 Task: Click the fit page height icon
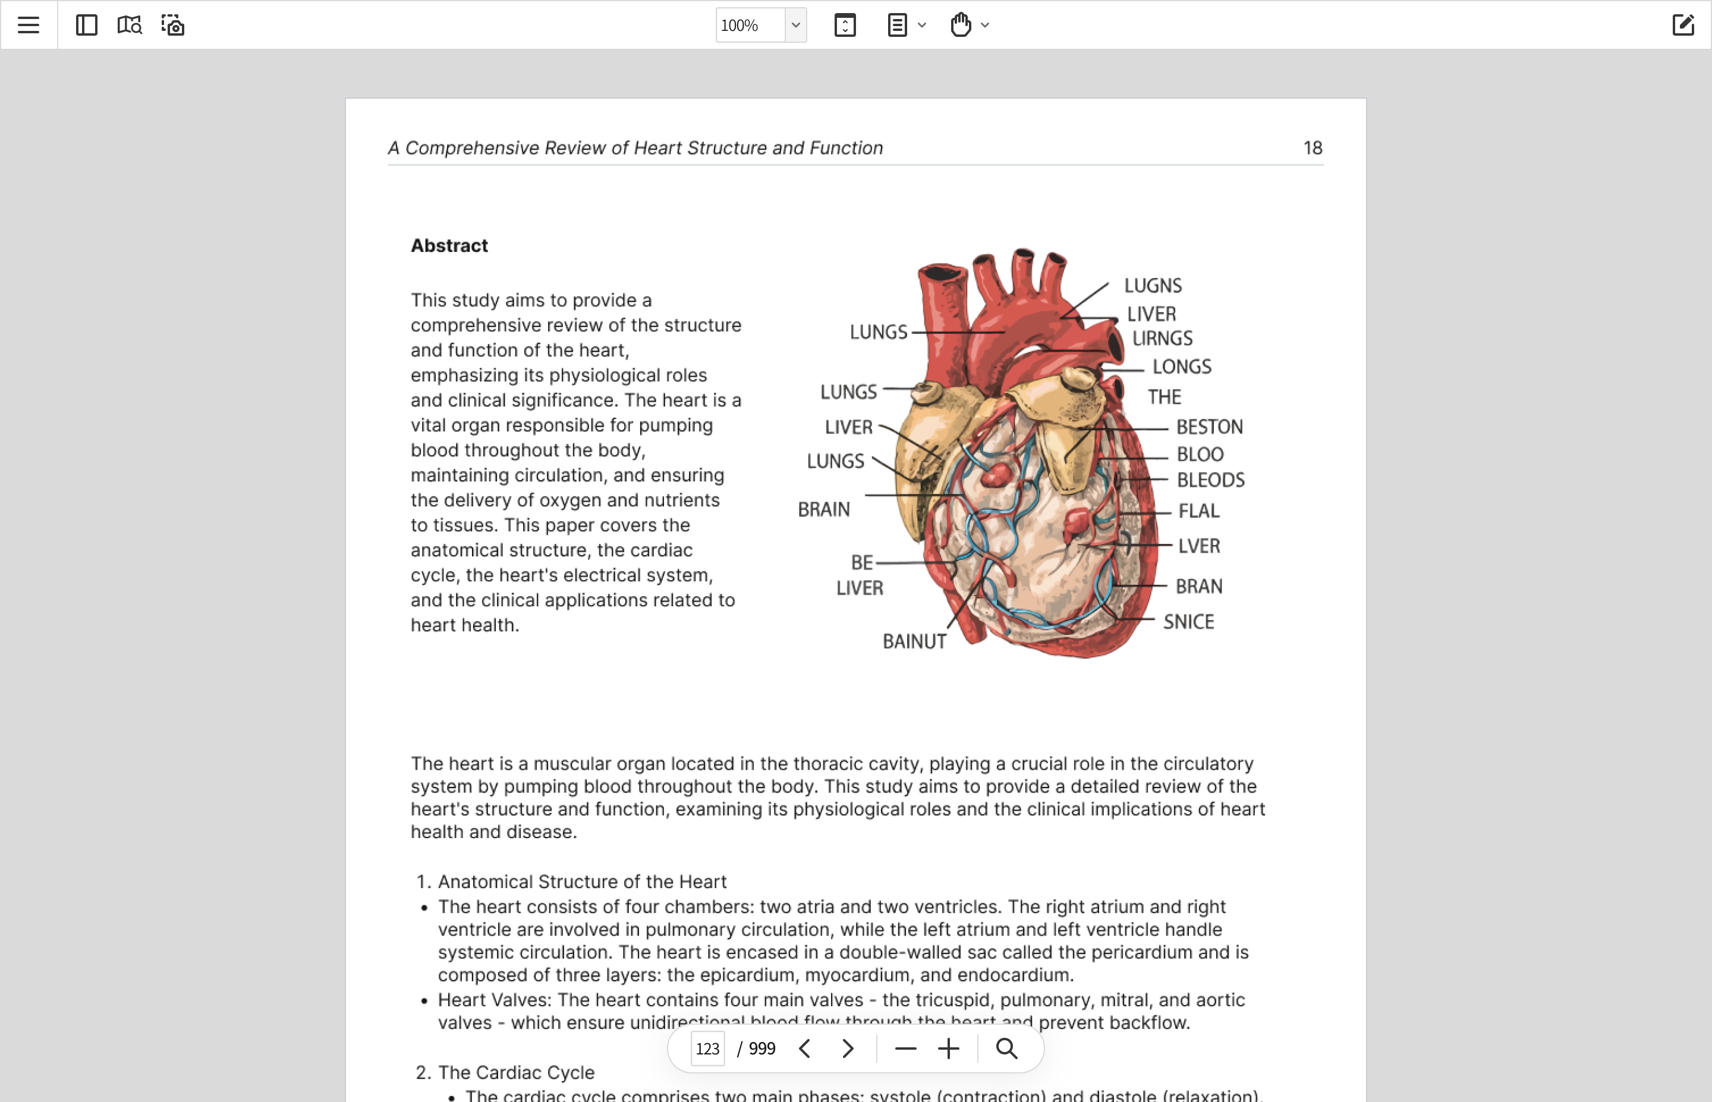(845, 25)
